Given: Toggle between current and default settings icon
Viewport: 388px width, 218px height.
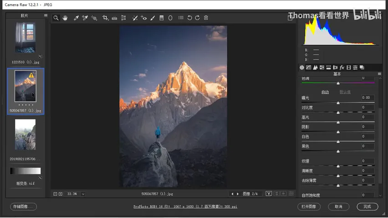Looking at the screenshot, I should pyautogui.click(x=291, y=194).
